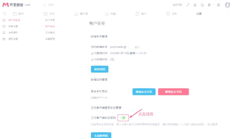The height and width of the screenshot is (138, 230).
Task: Click the Alimail M logo
Action: click(x=6, y=5)
